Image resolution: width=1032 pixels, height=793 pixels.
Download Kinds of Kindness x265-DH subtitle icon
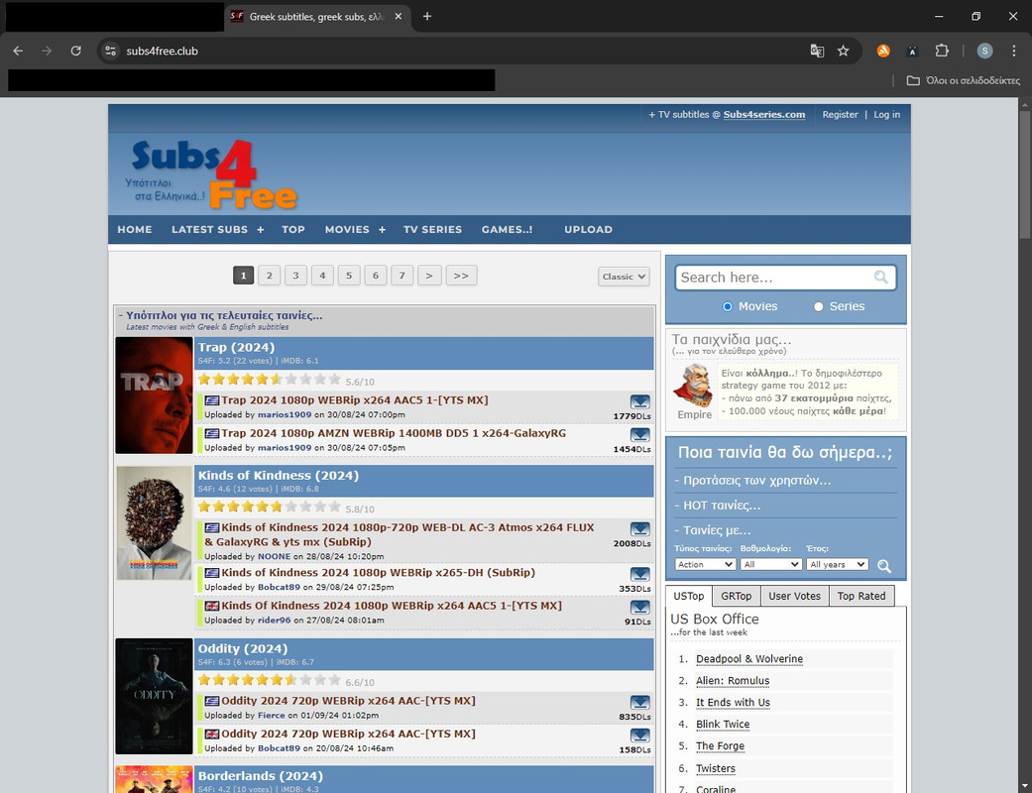(x=639, y=574)
